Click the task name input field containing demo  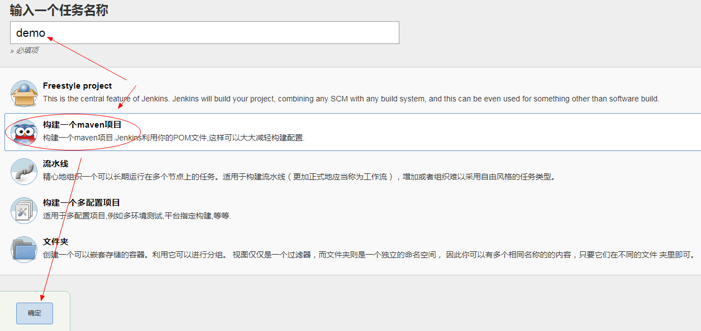pyautogui.click(x=204, y=32)
